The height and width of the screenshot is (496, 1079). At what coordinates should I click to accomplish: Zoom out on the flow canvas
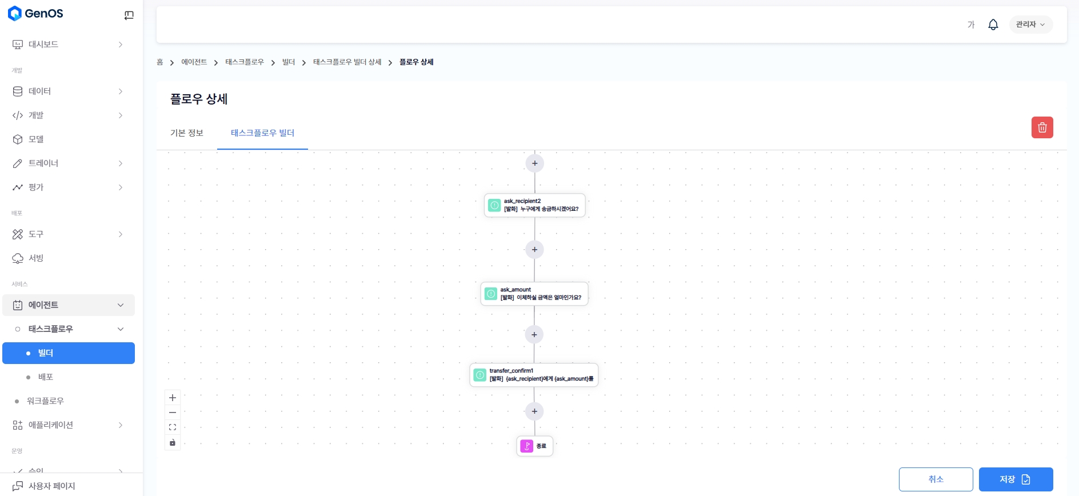[x=173, y=413]
